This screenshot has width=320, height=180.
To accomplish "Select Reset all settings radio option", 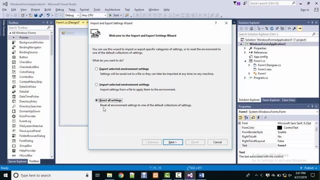I will 96,100.
